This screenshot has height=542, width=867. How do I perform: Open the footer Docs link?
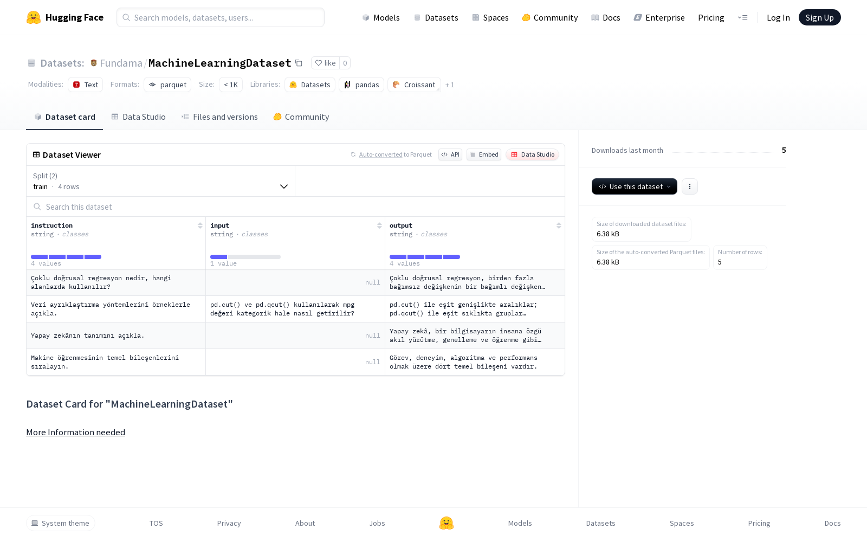832,523
